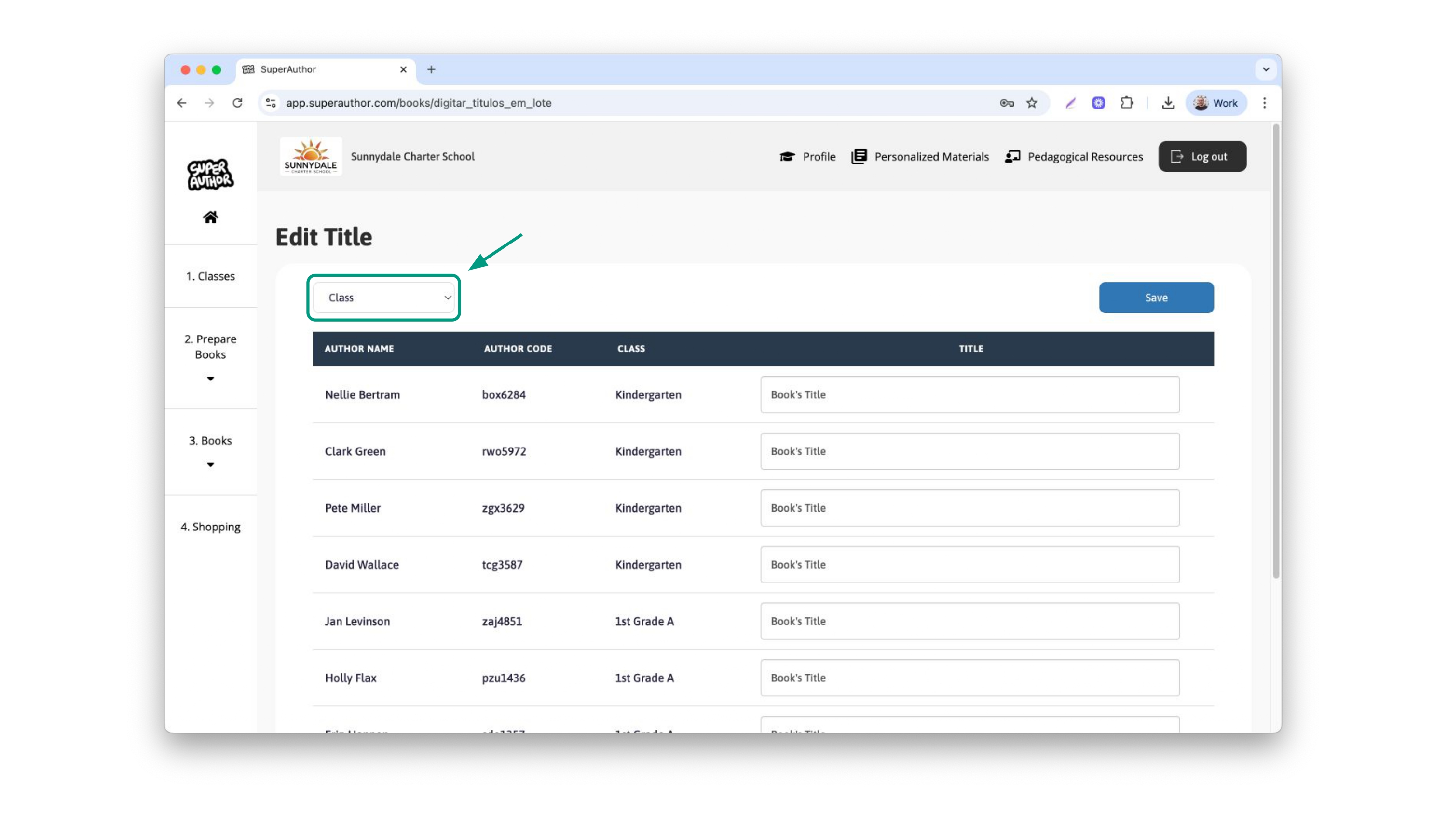This screenshot has height=814, width=1447.
Task: Click author code zgx3629
Action: tap(503, 508)
